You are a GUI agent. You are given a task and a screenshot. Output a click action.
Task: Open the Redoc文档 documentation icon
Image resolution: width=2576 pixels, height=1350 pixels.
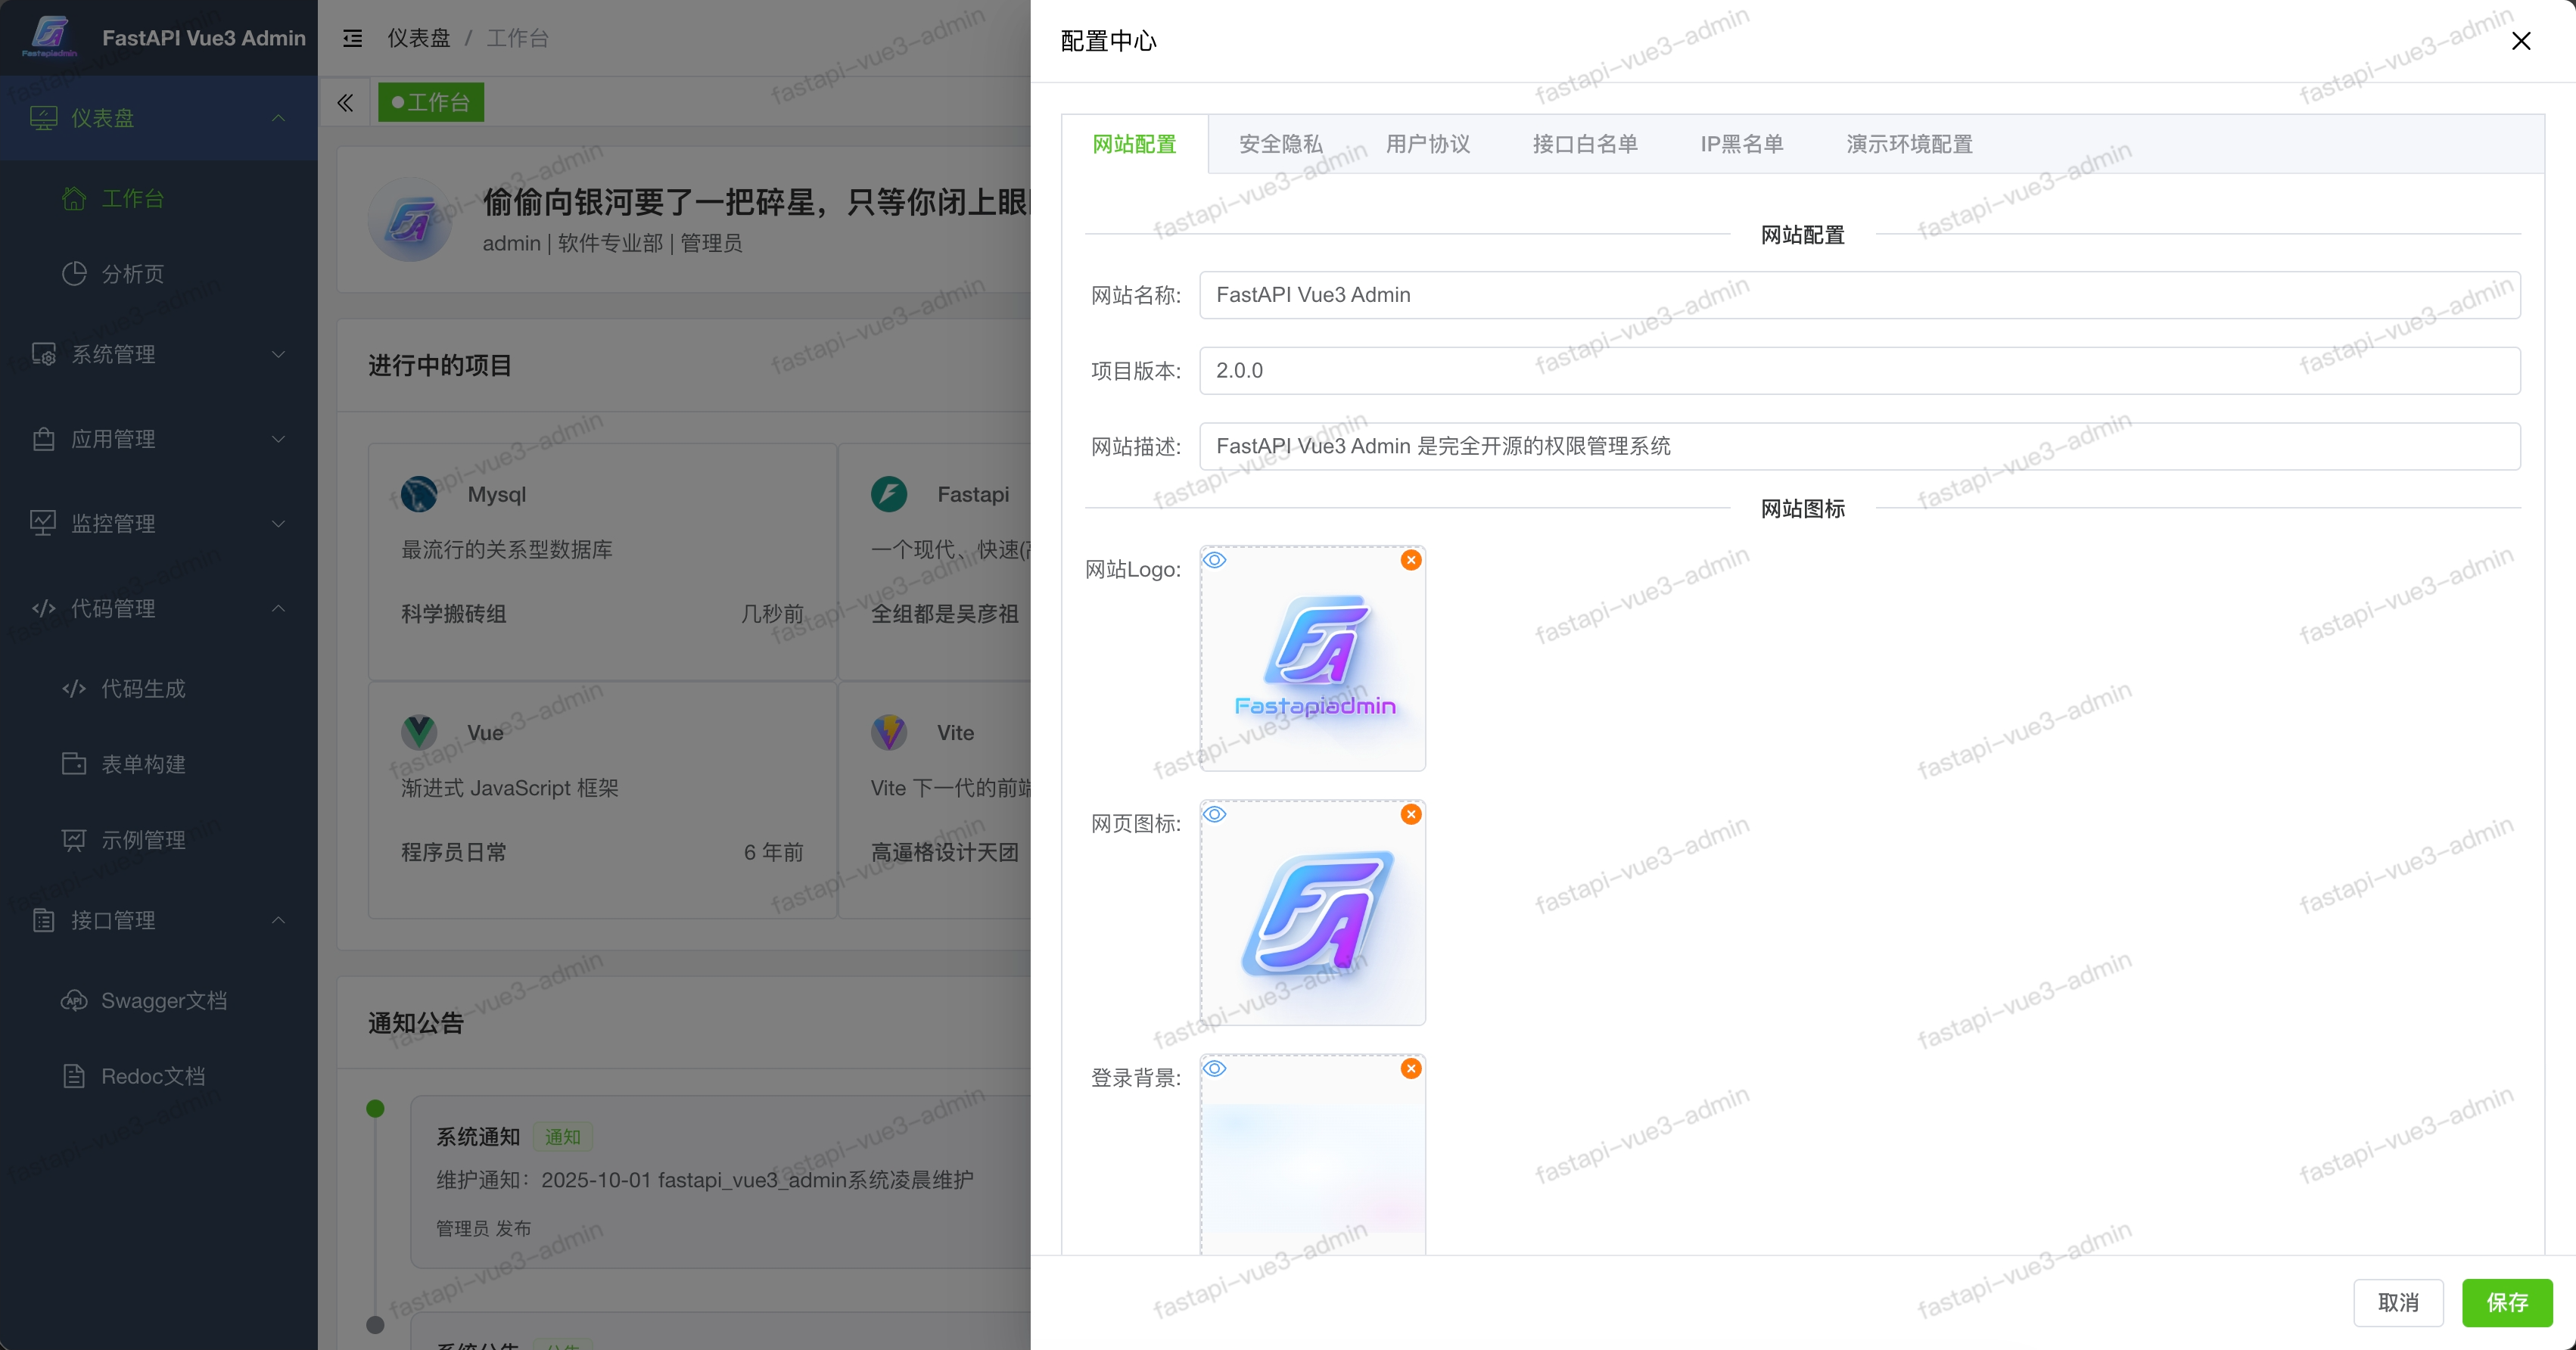[73, 1076]
